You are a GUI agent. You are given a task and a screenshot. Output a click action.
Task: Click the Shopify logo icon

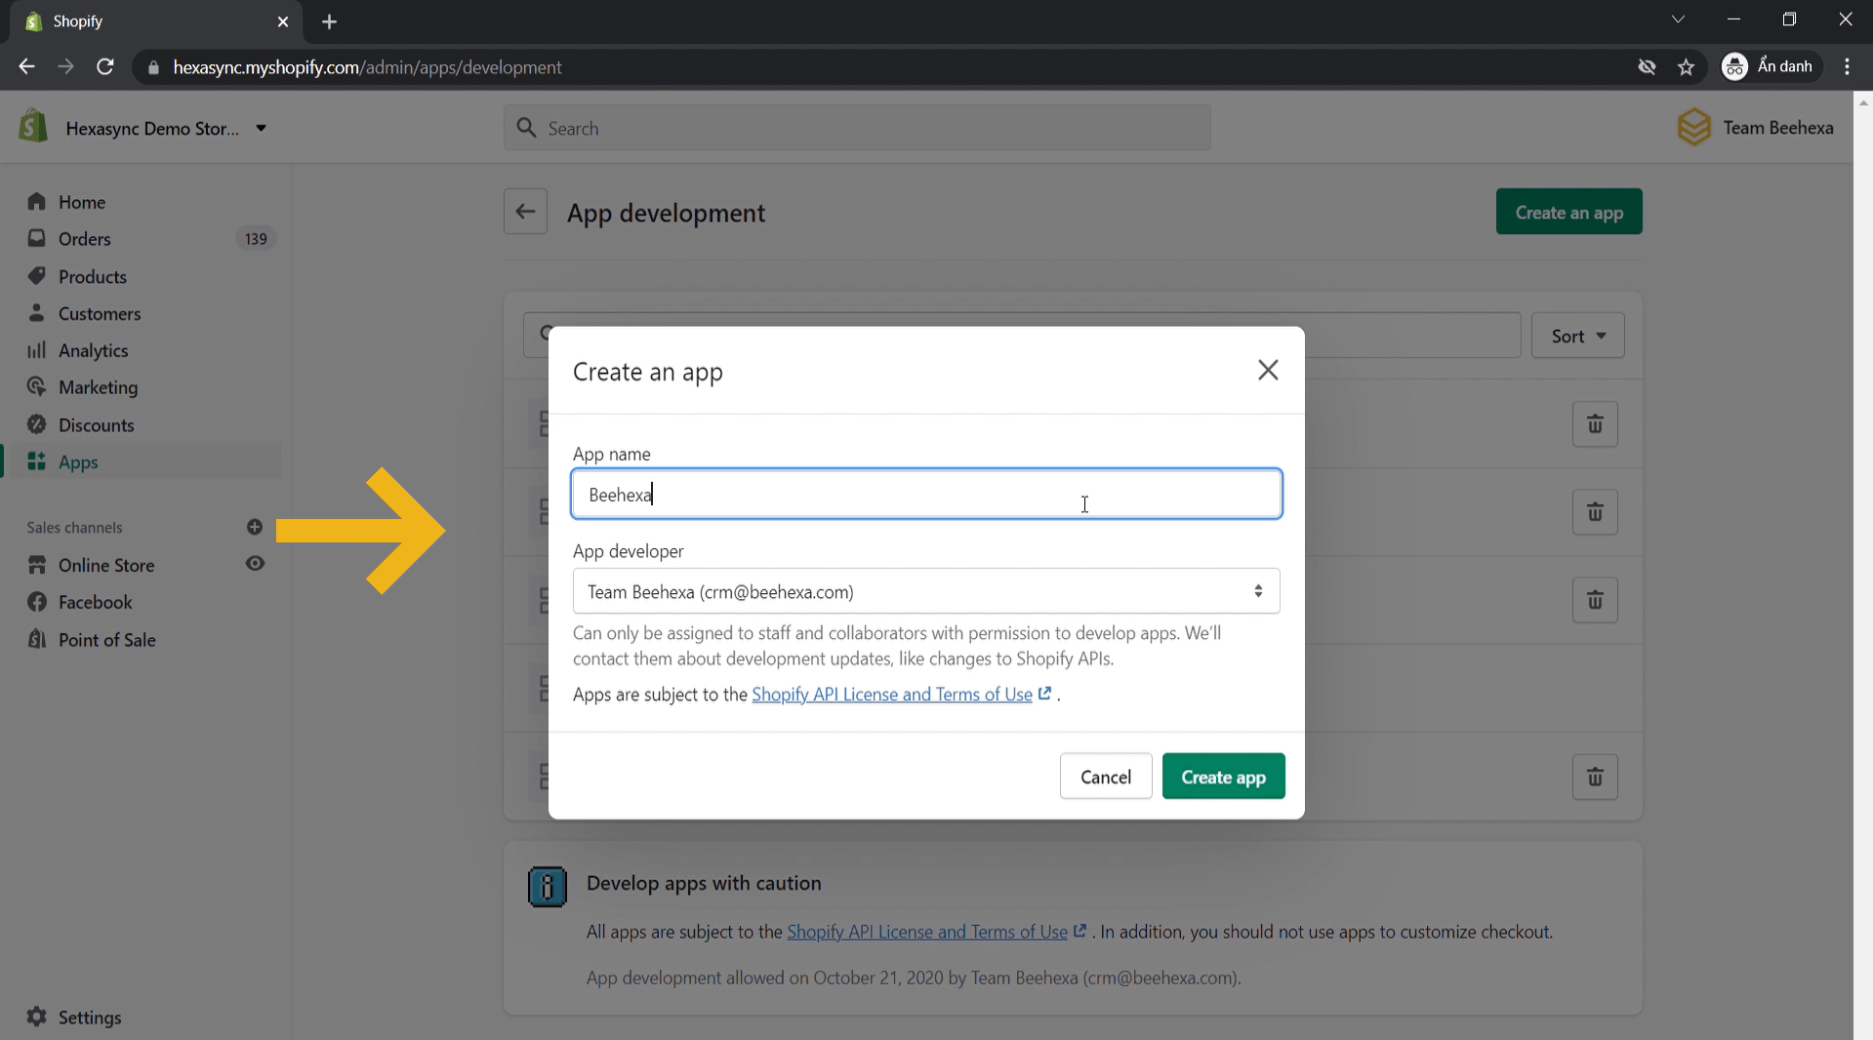(33, 127)
